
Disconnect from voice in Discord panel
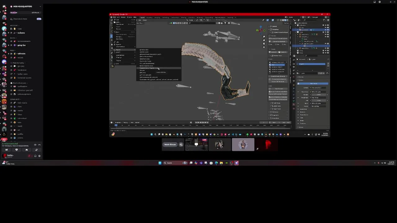39,145
